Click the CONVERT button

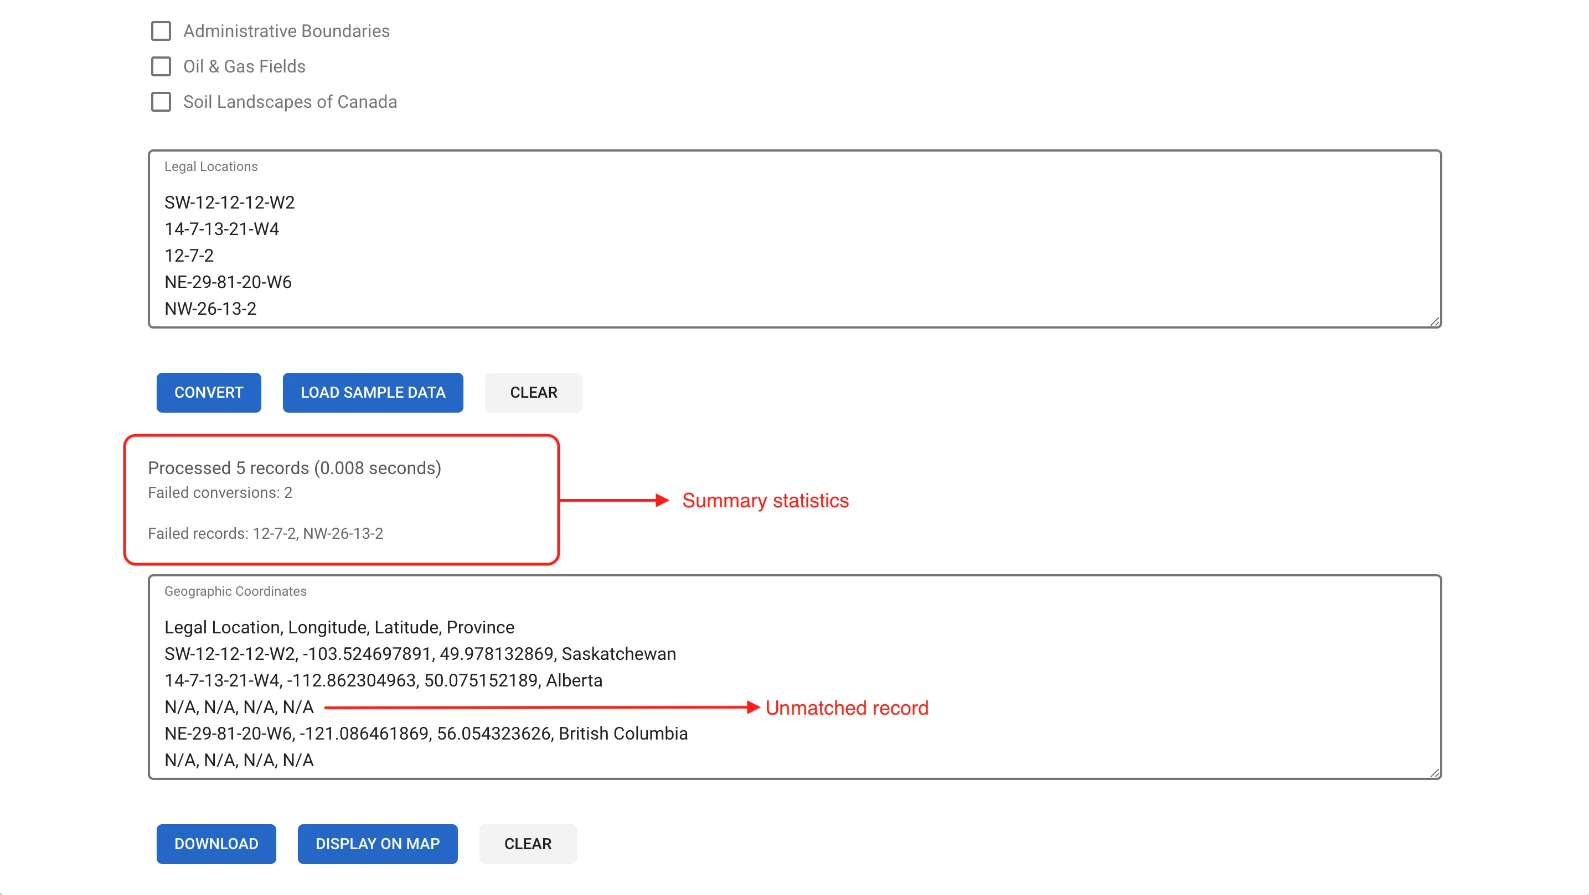pos(209,393)
